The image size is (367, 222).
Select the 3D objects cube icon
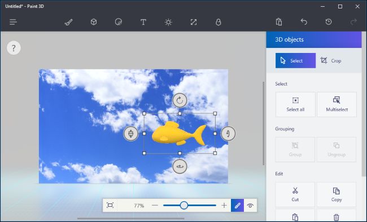[94, 22]
